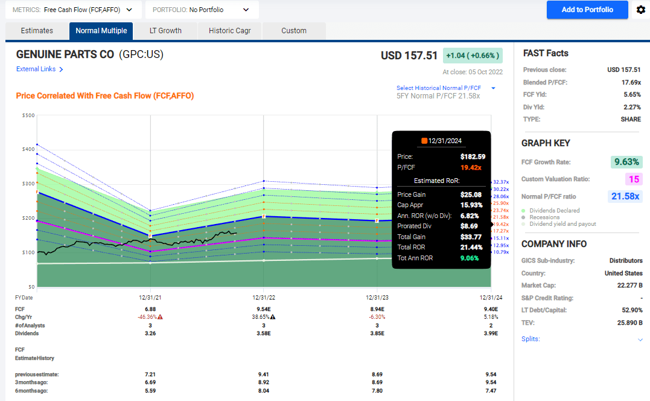This screenshot has height=401, width=650.
Task: Click the 25.90x multiple line label
Action: [501, 203]
